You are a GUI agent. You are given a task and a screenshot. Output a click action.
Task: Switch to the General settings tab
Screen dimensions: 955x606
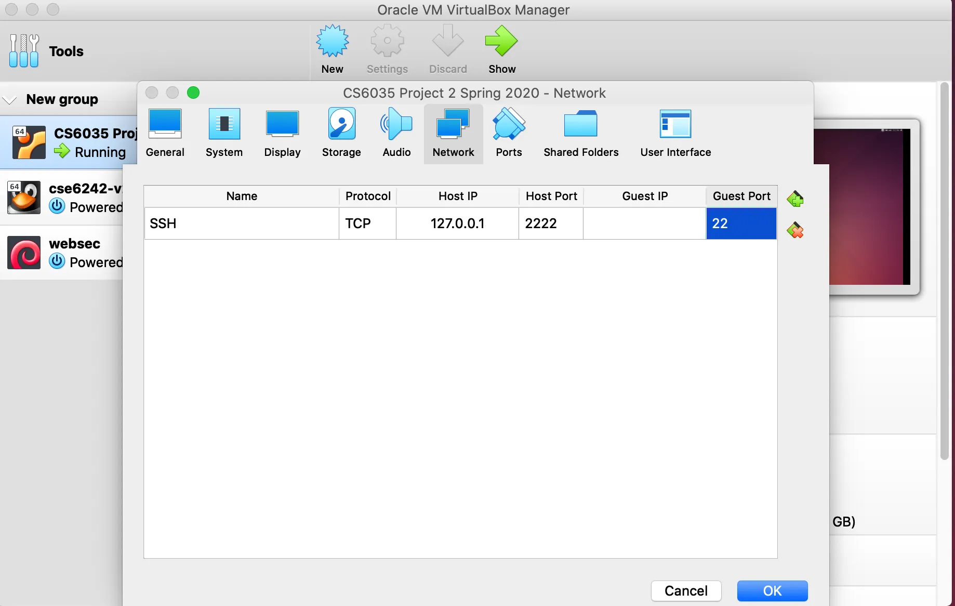click(165, 133)
